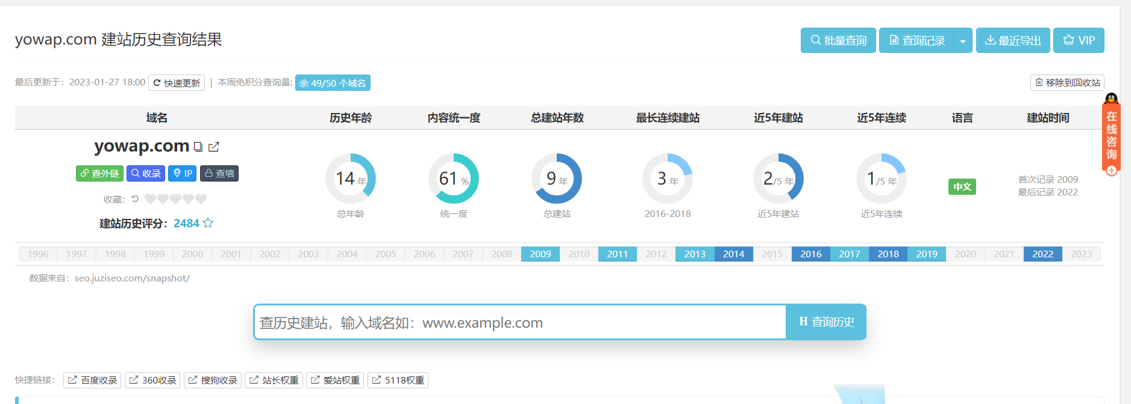Click the score value 2484
Screen dimensions: 1131x404
click(x=186, y=223)
